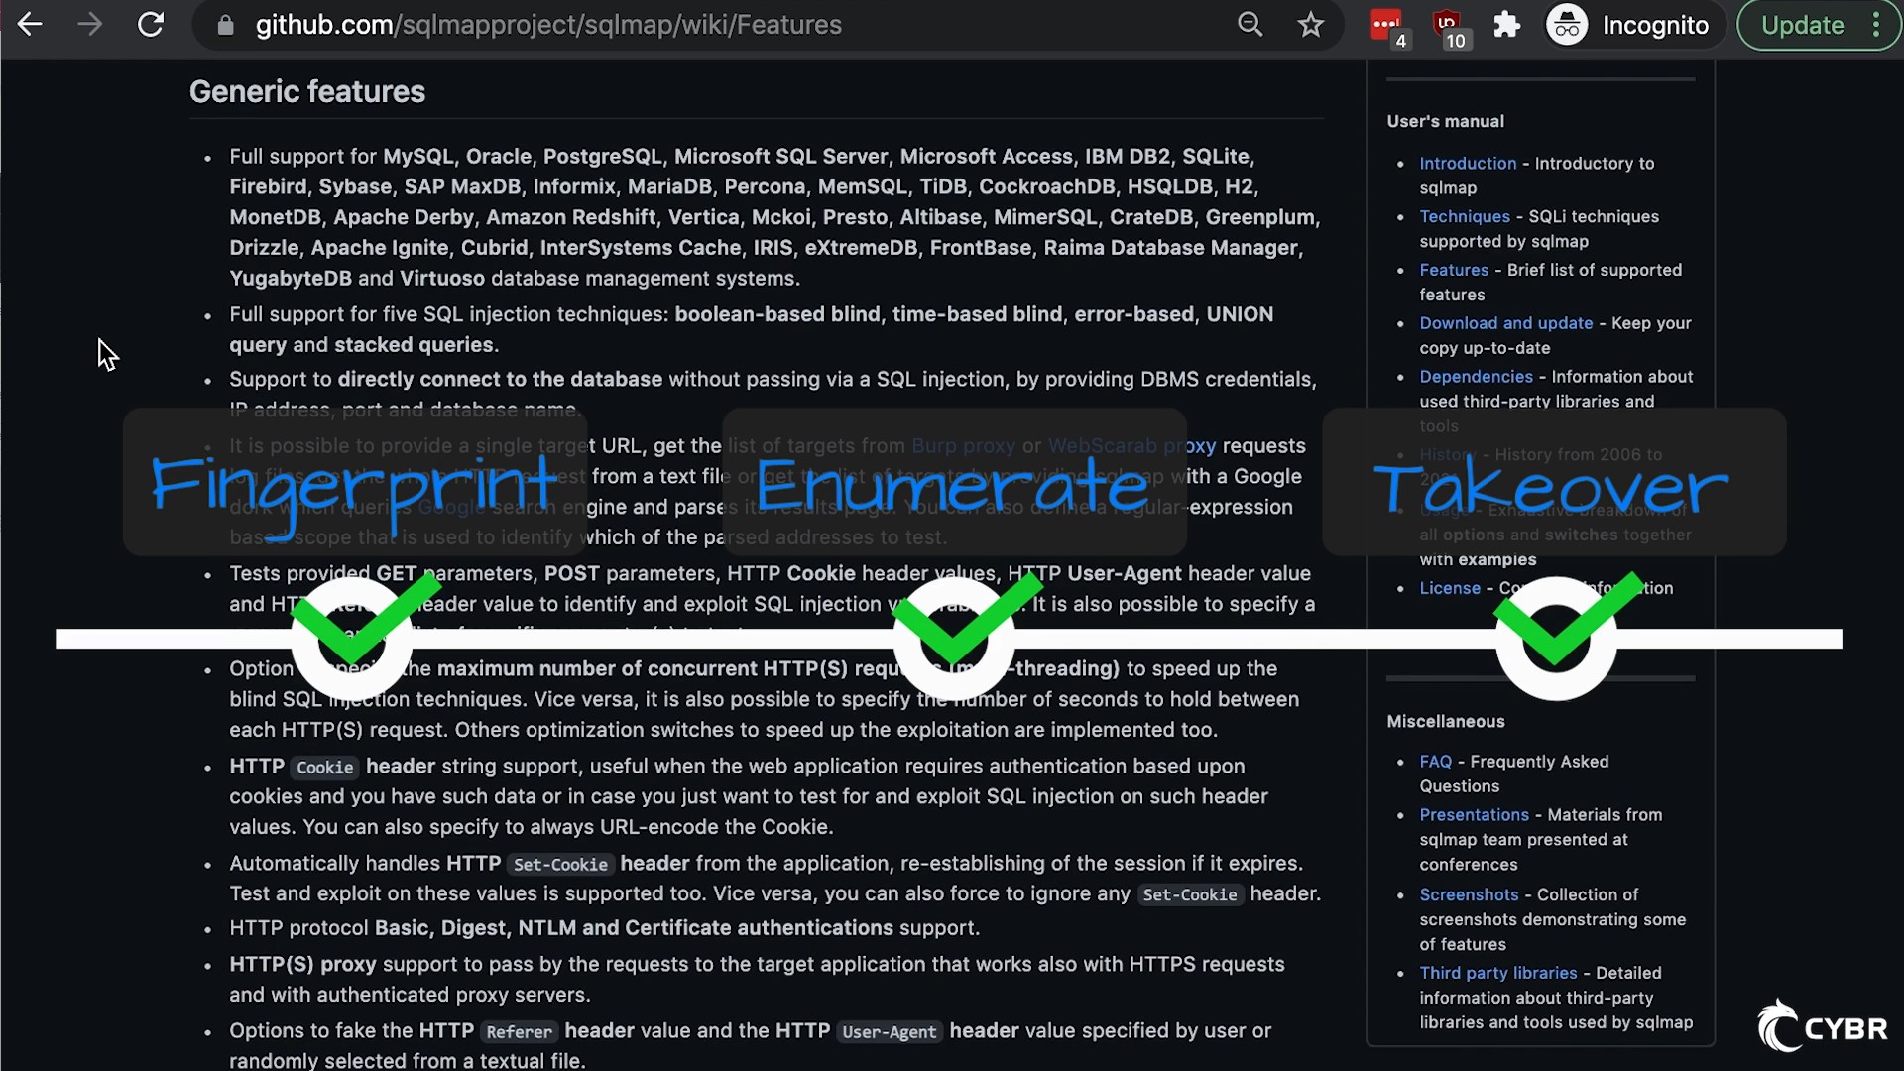Open the Extensions puzzle piece menu

click(1507, 25)
